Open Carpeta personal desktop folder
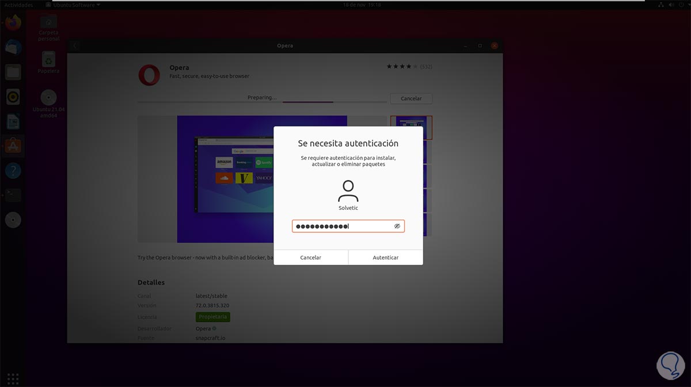Image resolution: width=691 pixels, height=387 pixels. pyautogui.click(x=48, y=27)
